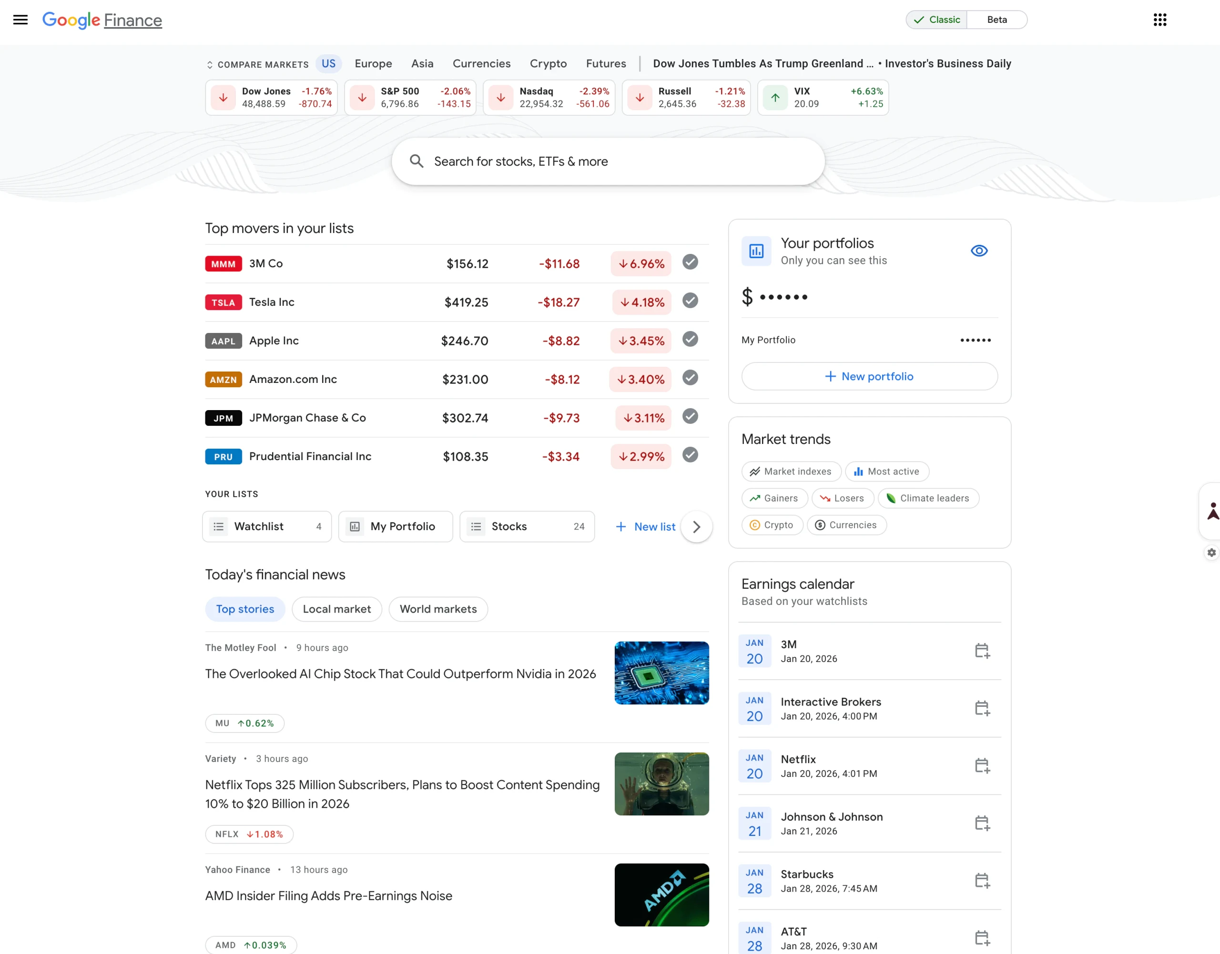Create a New portfolio
This screenshot has width=1220, height=954.
(869, 376)
